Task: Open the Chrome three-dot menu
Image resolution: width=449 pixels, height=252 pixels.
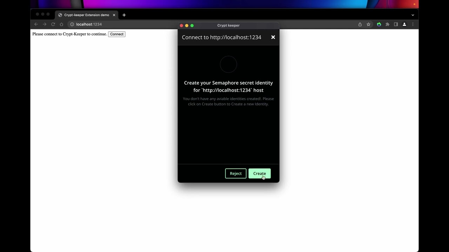Action: point(413,24)
